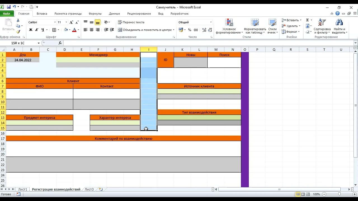This screenshot has width=358, height=201.
Task: Open number format Общий dropdown
Action: (211, 22)
